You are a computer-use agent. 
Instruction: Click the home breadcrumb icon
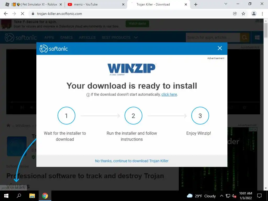tap(8, 126)
